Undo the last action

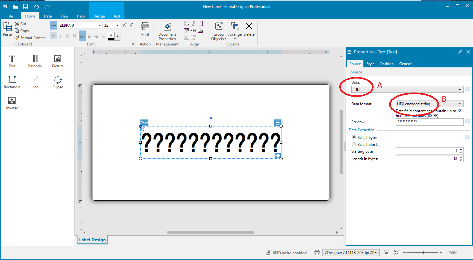(x=36, y=6)
